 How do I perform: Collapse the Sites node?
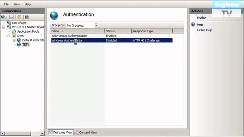coord(9,36)
